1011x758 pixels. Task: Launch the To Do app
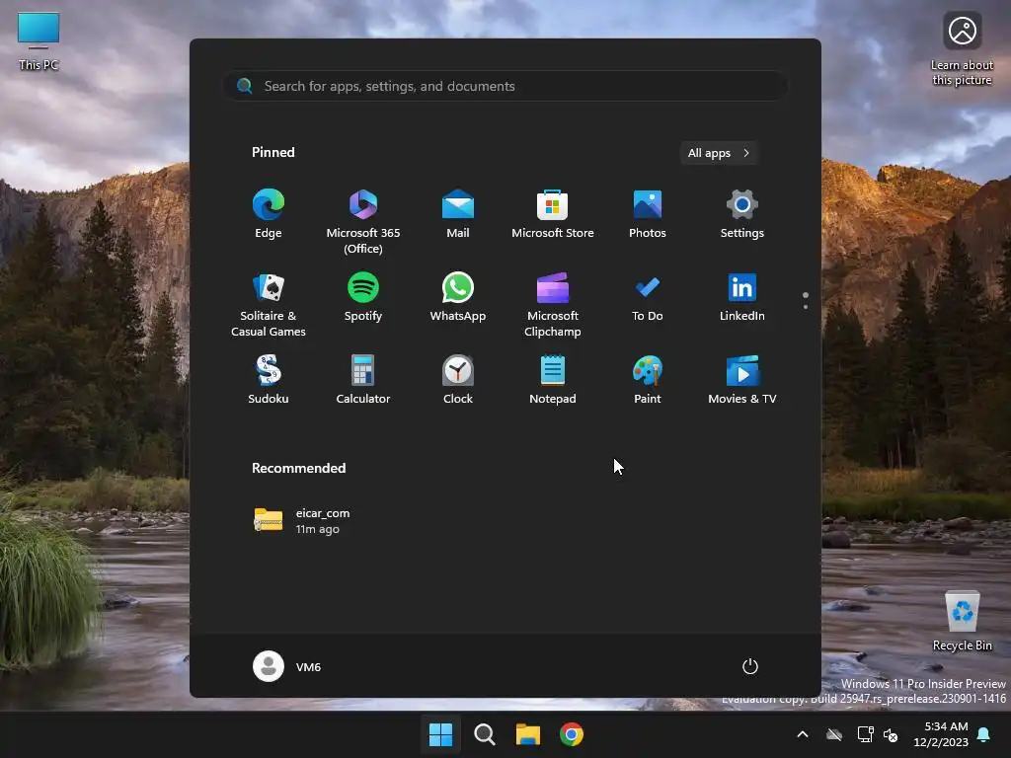(x=648, y=298)
